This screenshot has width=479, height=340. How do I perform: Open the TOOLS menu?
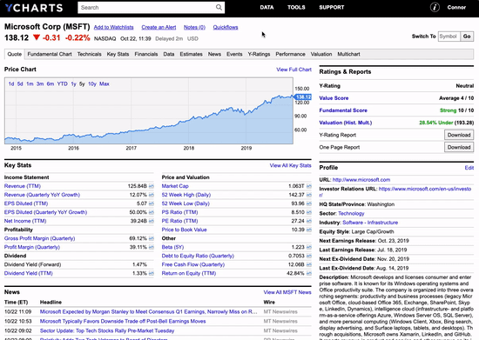pos(296,7)
